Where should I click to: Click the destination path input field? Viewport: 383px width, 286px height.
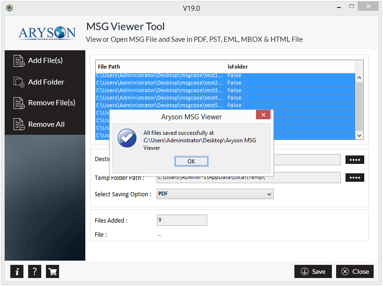point(307,160)
